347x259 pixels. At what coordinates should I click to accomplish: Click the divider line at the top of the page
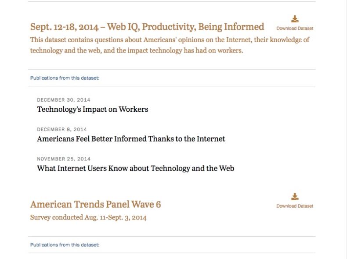(x=172, y=2)
